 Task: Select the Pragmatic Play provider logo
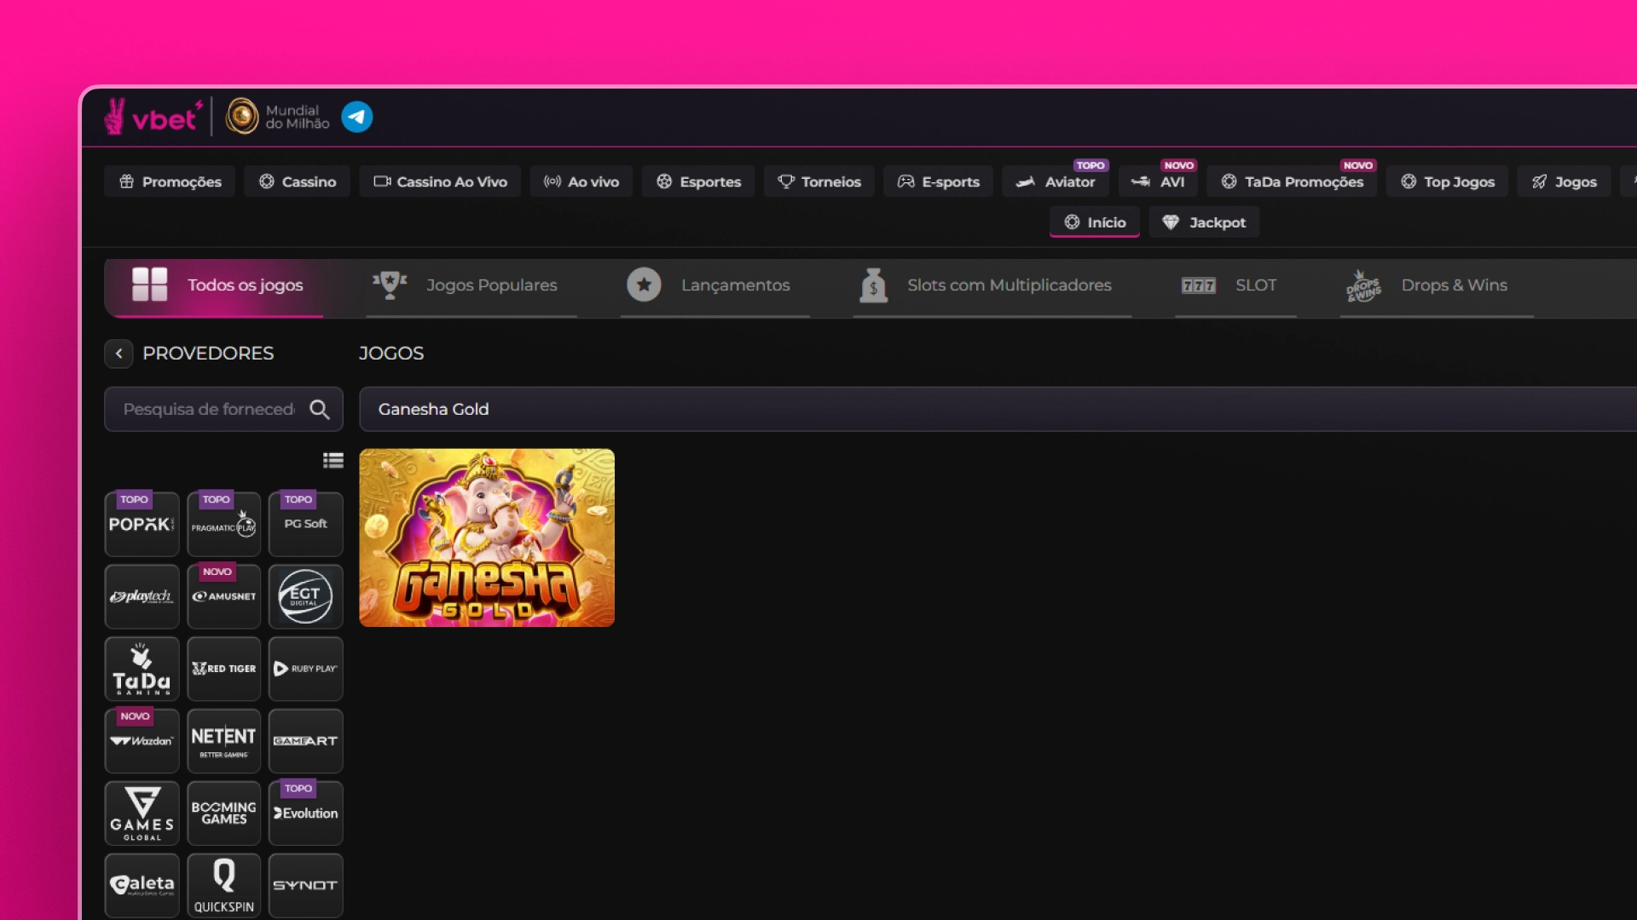pos(223,524)
